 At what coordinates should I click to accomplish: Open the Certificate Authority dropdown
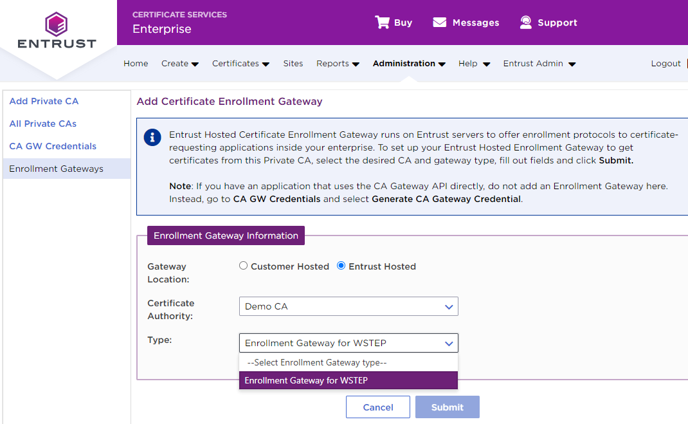pos(348,306)
